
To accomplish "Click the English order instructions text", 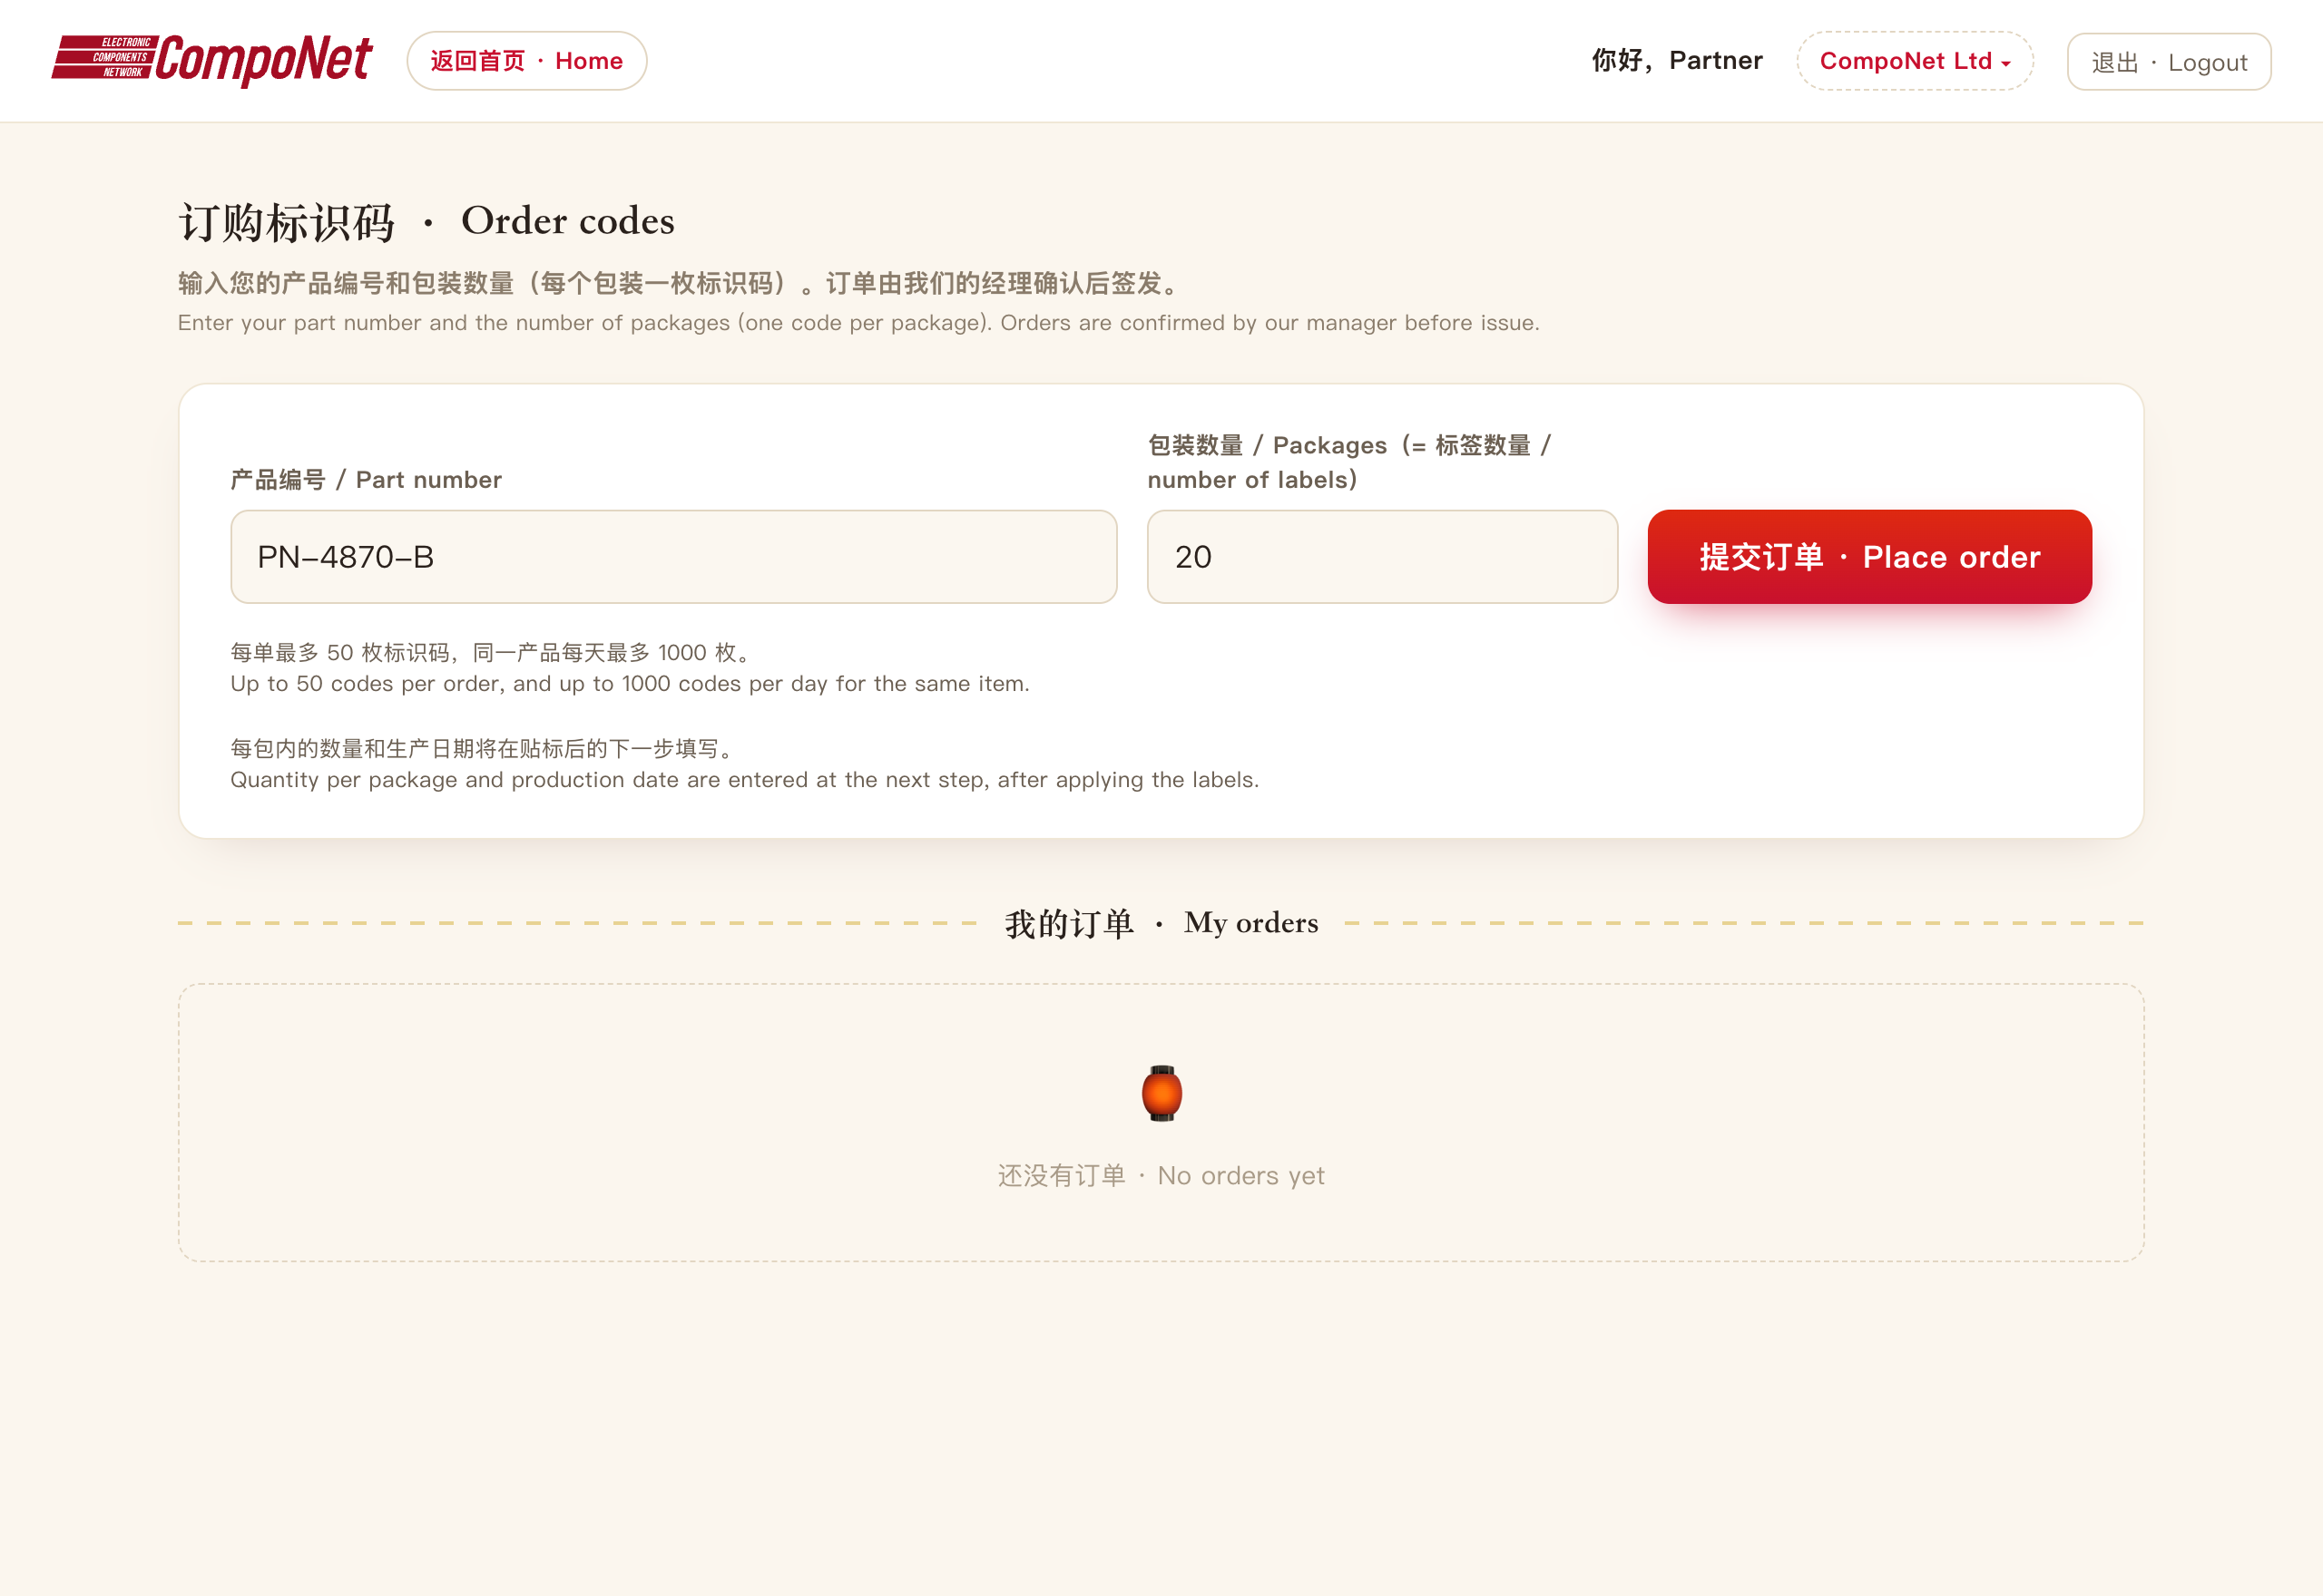I will coord(858,323).
